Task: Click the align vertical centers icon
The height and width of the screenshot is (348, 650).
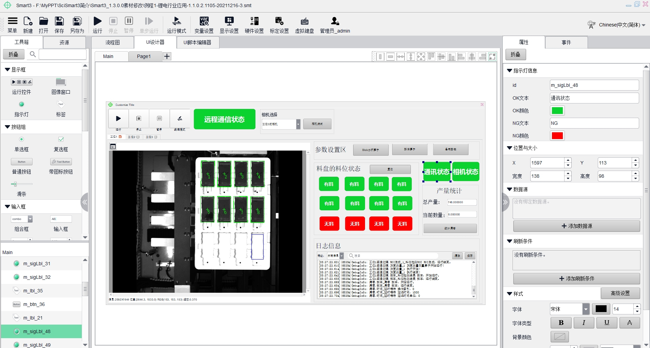Action: click(441, 57)
